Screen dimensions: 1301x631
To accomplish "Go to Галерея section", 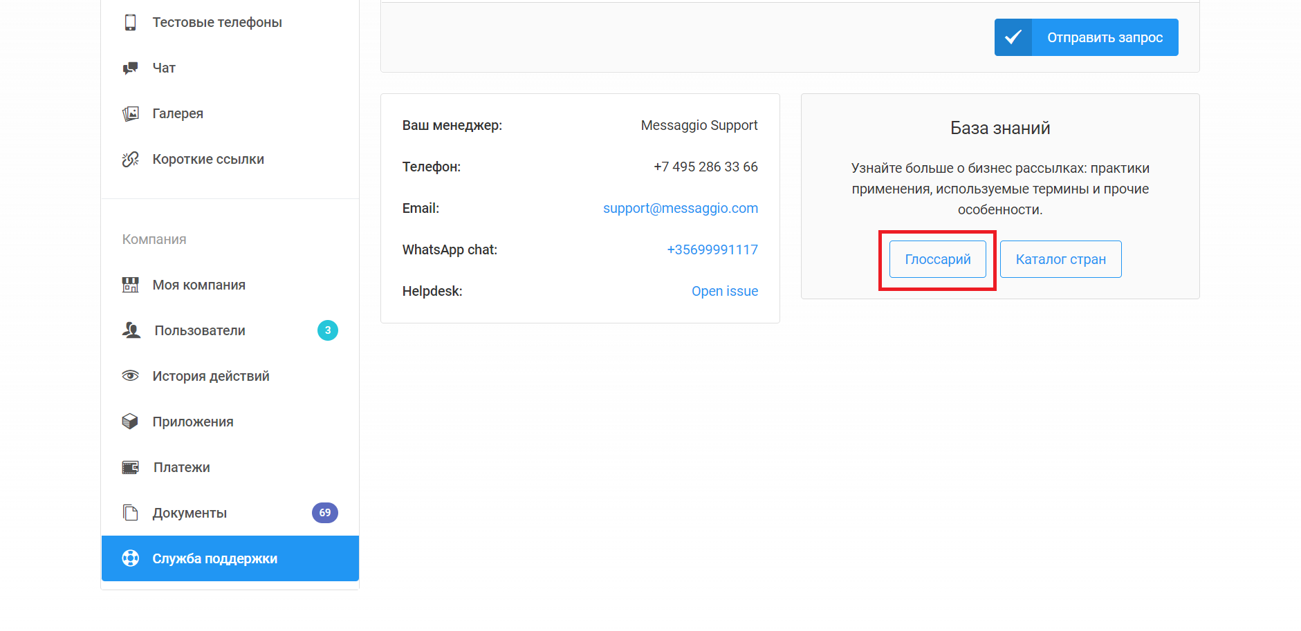I will pos(230,113).
